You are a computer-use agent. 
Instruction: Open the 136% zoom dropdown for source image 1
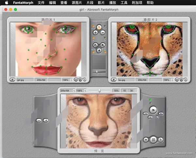tap(66, 79)
